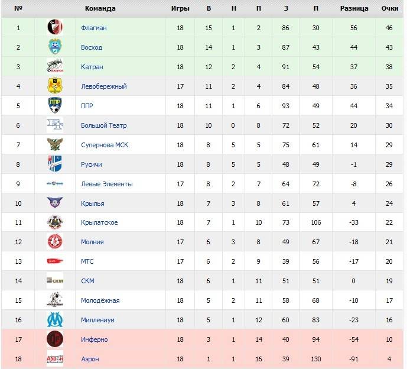
Task: Click the Аэрон team logo icon
Action: click(55, 359)
